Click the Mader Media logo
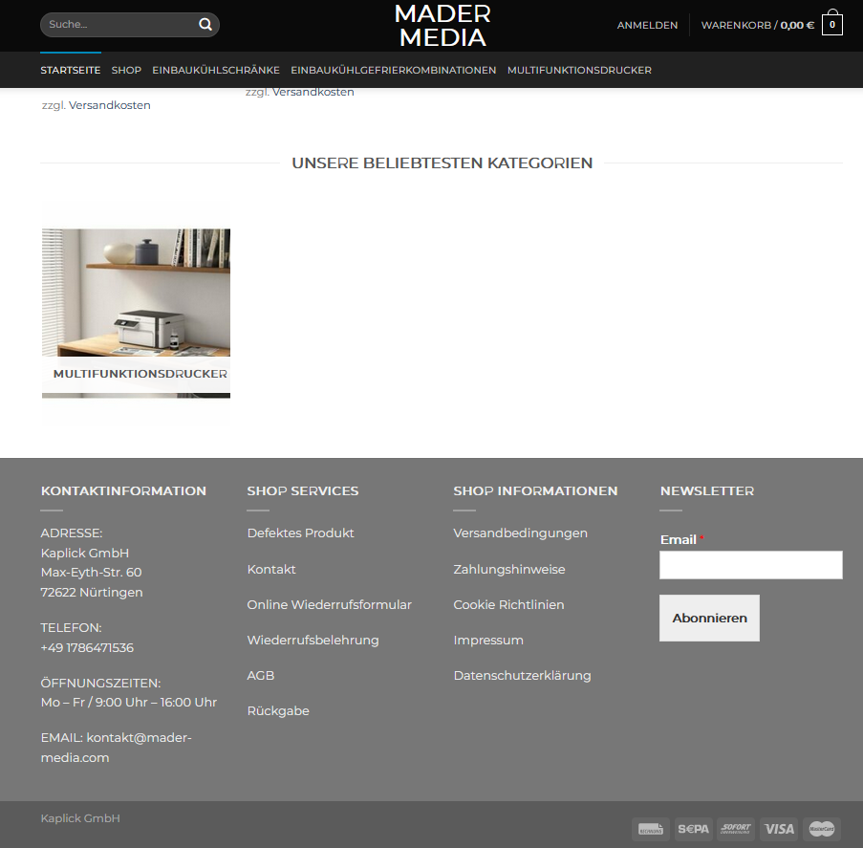This screenshot has width=863, height=848. coord(442,26)
